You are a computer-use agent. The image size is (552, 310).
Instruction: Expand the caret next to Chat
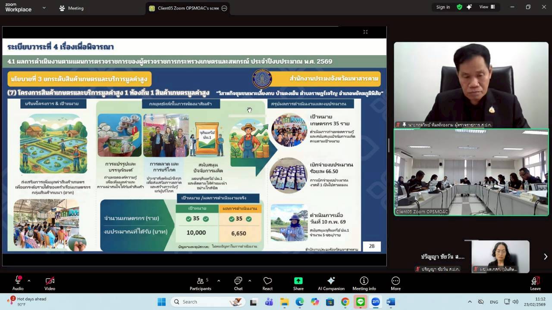250,281
